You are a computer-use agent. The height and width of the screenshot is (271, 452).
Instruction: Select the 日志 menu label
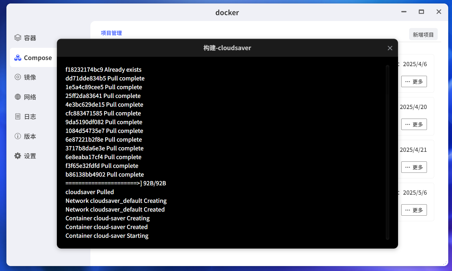pyautogui.click(x=30, y=117)
